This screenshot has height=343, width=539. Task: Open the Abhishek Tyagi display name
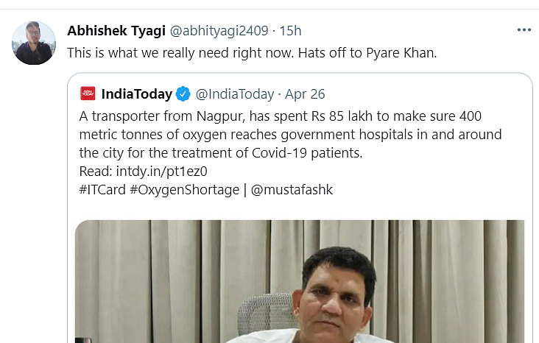click(x=116, y=31)
